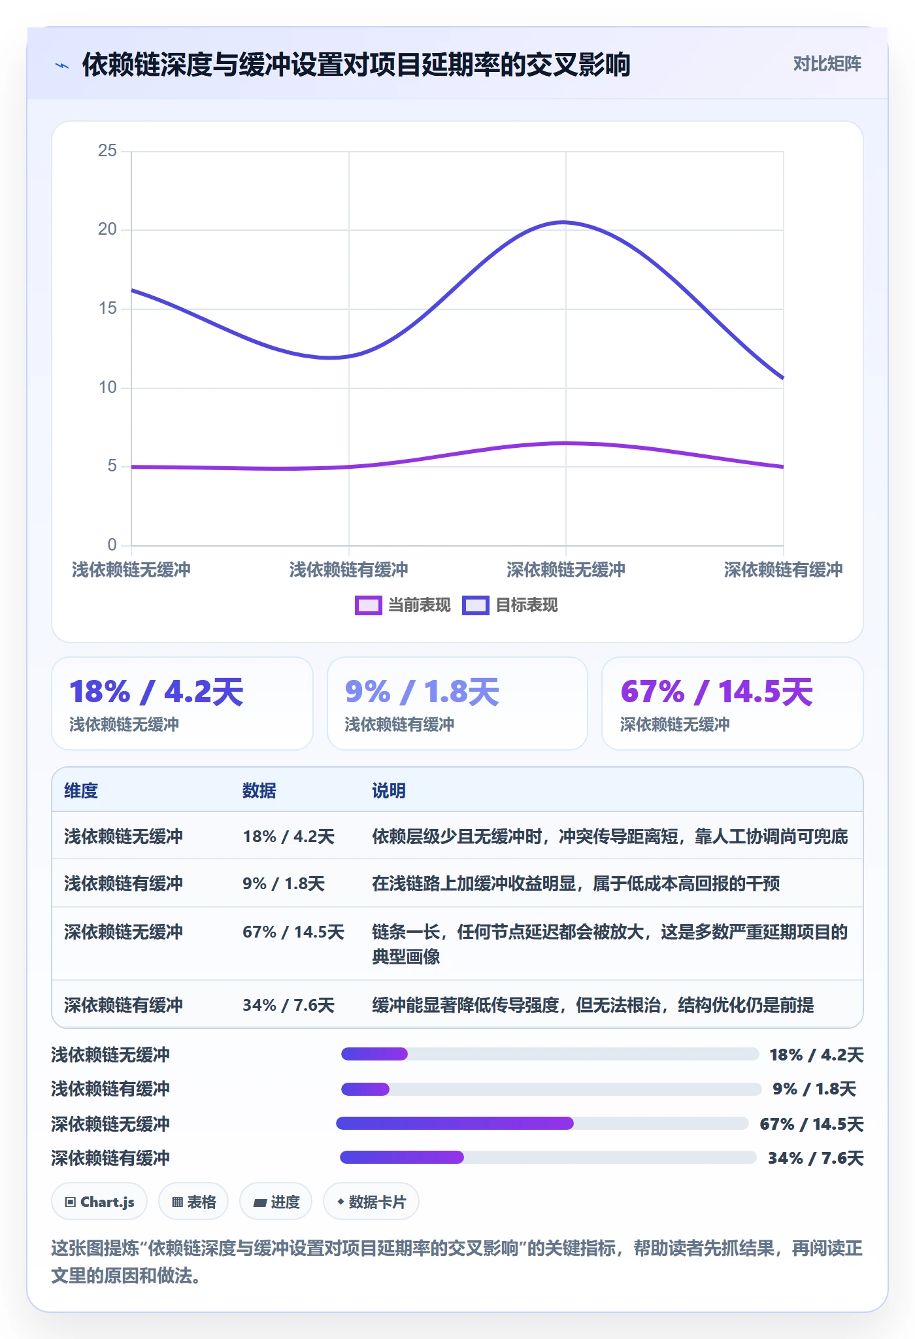The width and height of the screenshot is (915, 1339).
Task: Click the table description starting 在浅链路上加缓冲
Action: [576, 884]
